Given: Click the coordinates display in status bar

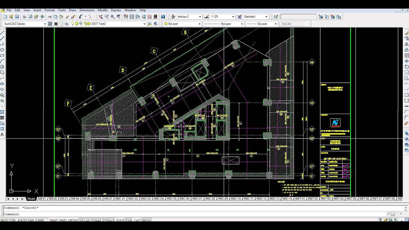Looking at the screenshot, I should coord(24,220).
